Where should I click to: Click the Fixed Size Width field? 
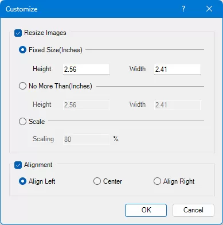177,69
